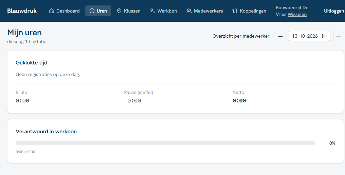Open the Dashboard menu item
Image resolution: width=345 pixels, height=175 pixels.
[x=64, y=11]
